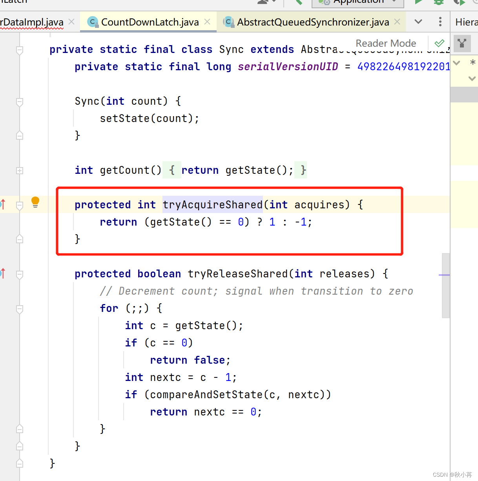The image size is (478, 481).
Task: Switch to the rDataImpl.java tab
Action: click(x=32, y=22)
